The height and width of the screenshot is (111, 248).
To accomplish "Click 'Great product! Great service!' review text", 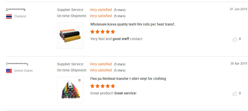I will coord(113,93).
